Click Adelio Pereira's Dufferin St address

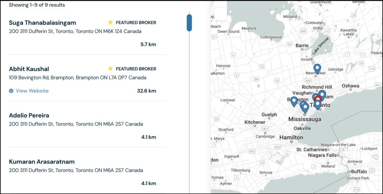76,124
